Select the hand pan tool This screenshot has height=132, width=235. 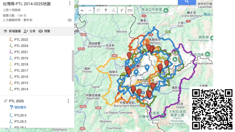coord(99,10)
